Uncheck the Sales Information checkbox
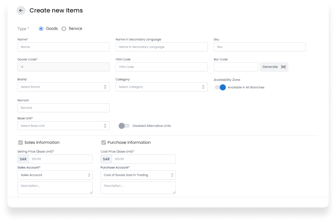The height and width of the screenshot is (222, 336). pos(21,143)
